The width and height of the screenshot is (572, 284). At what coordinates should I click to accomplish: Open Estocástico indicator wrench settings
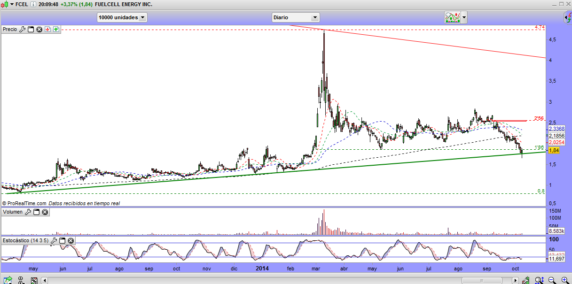[x=54, y=241]
